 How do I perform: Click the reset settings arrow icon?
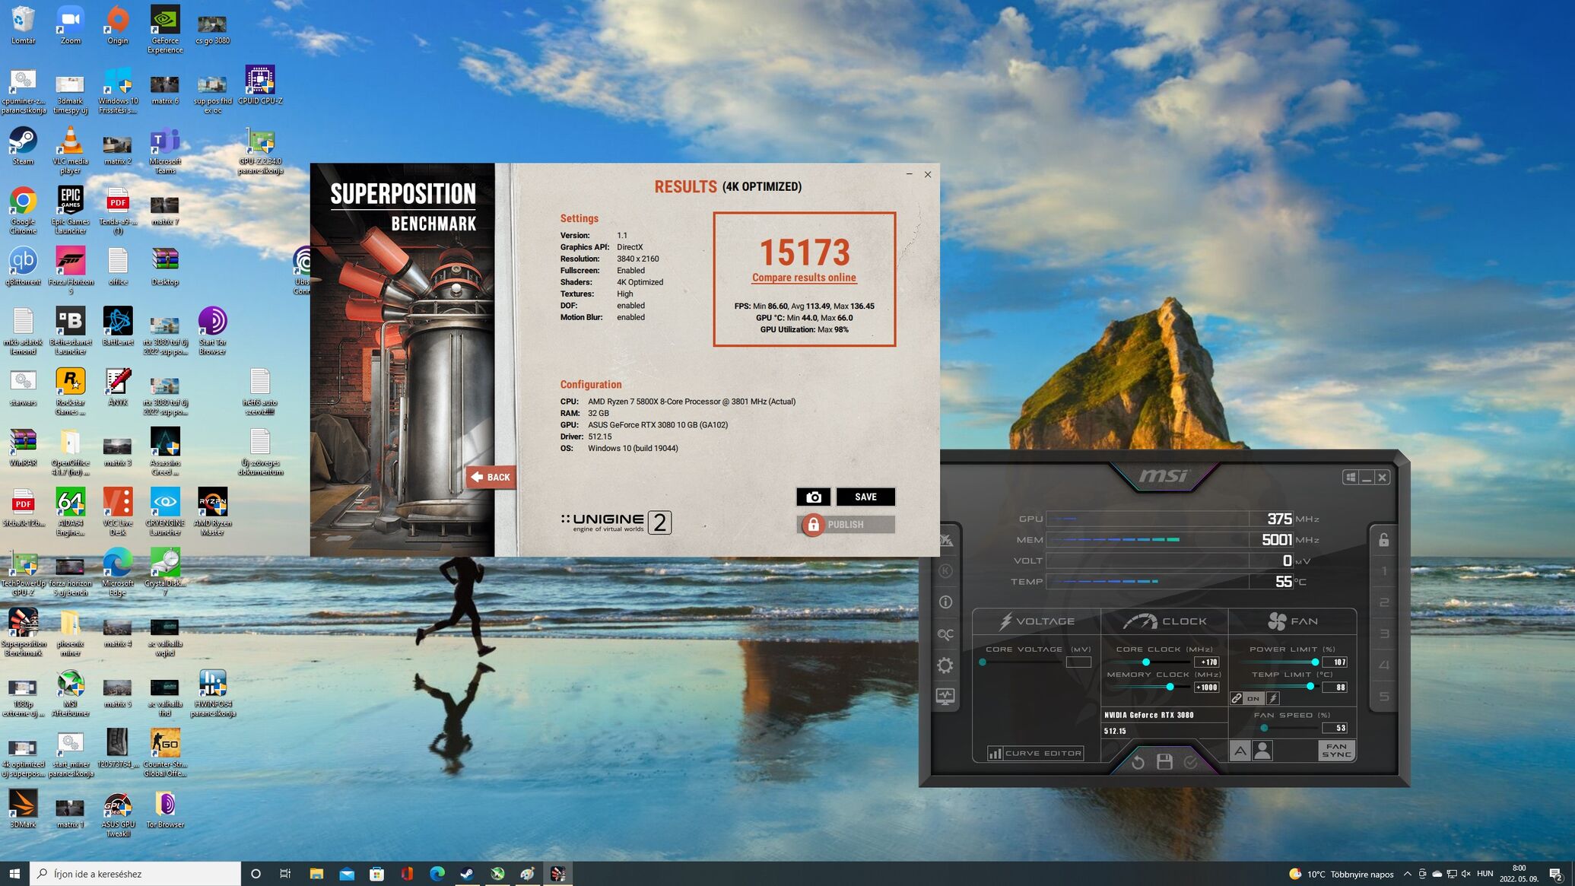click(1138, 761)
